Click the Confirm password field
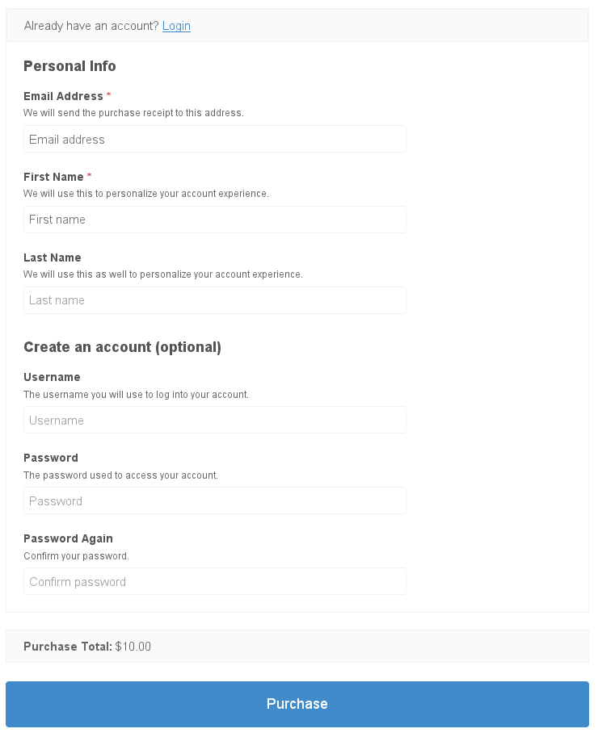This screenshot has width=598, height=737. [x=214, y=581]
